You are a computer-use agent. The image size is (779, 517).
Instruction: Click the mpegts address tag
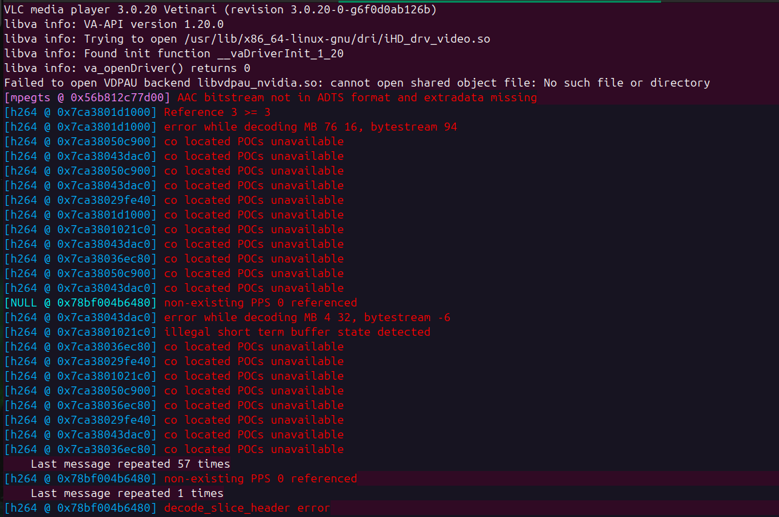click(x=88, y=97)
